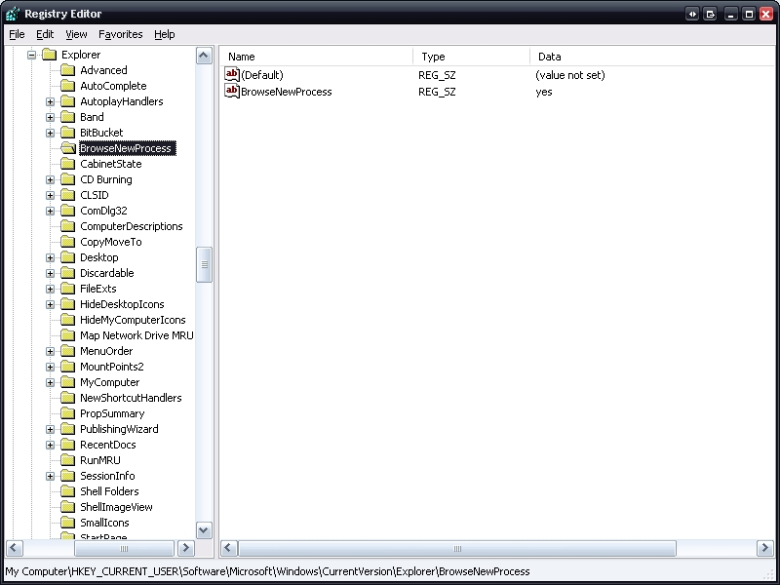
Task: Select the PropSummary key
Action: pyautogui.click(x=112, y=413)
